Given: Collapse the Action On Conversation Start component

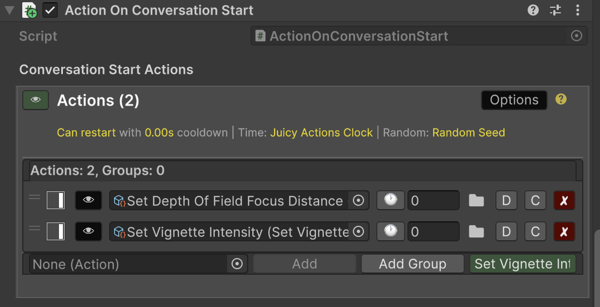Looking at the screenshot, I should coord(9,10).
